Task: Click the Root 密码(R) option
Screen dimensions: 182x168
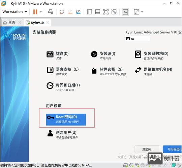Action: click(x=66, y=120)
